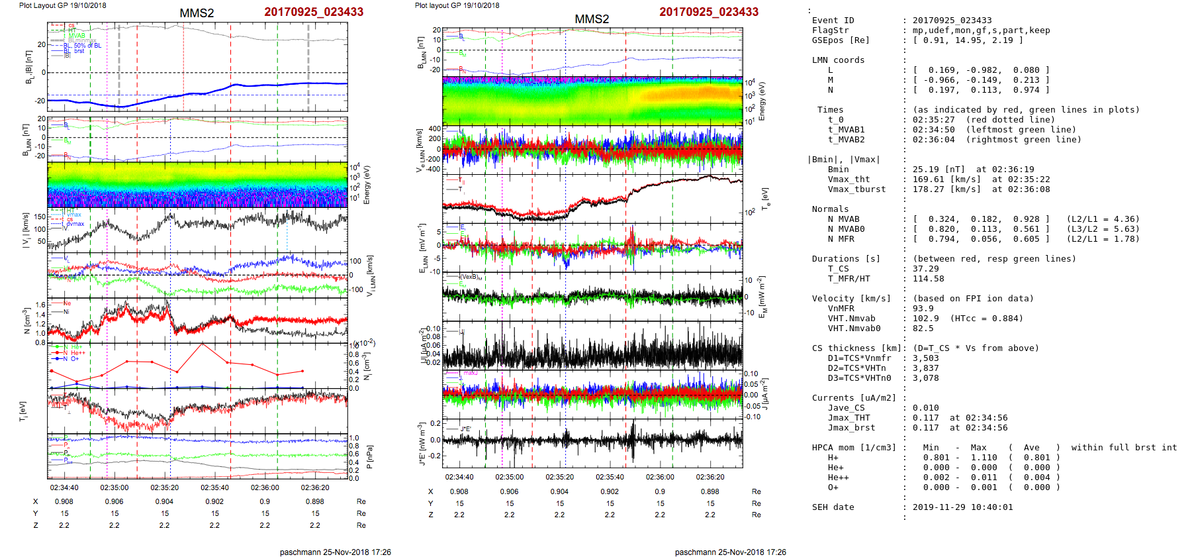
Task: Select the 02:35:00 time tick on left plot
Action: [x=115, y=487]
